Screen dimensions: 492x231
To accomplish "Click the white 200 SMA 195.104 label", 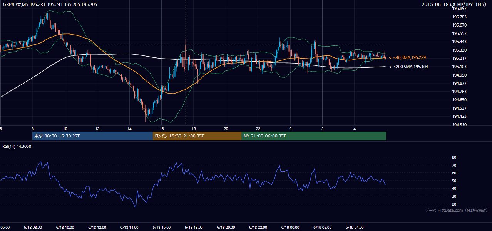I will [x=408, y=67].
